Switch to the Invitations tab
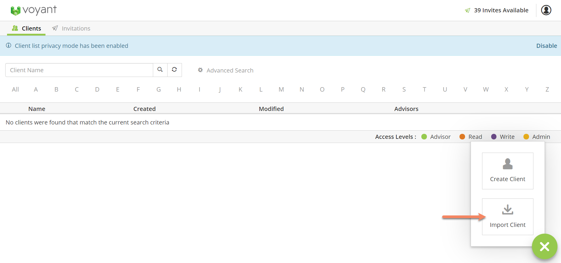 (71, 28)
